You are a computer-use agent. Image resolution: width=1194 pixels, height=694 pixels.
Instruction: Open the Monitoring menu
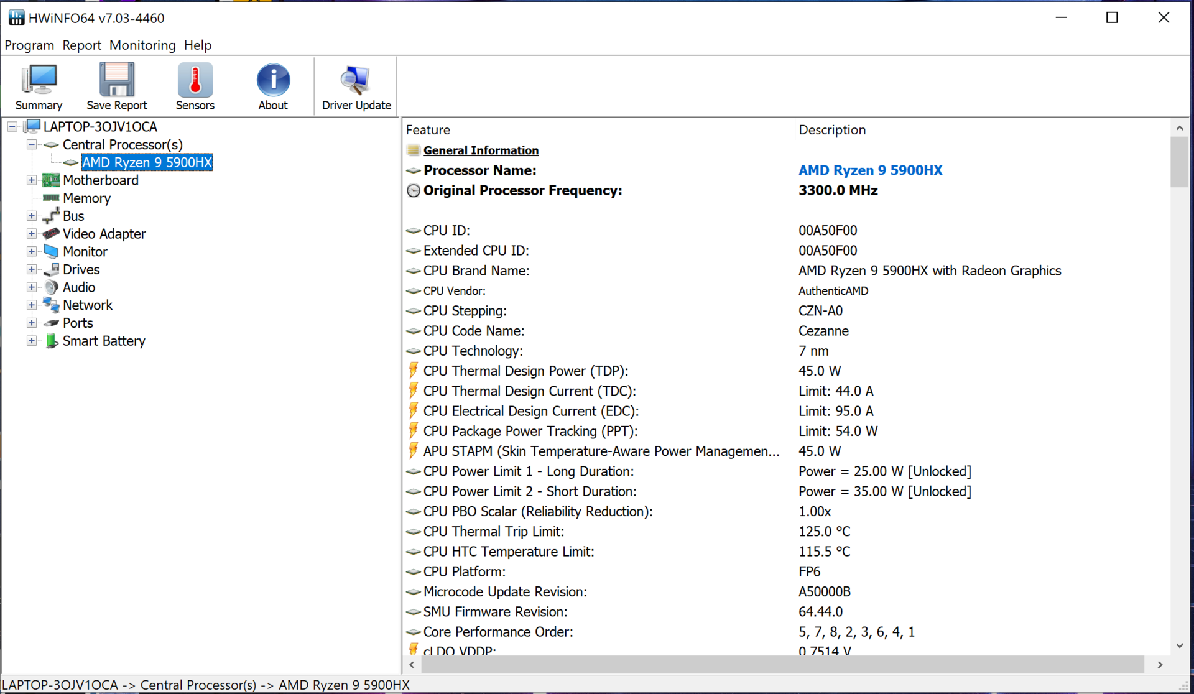pyautogui.click(x=142, y=45)
